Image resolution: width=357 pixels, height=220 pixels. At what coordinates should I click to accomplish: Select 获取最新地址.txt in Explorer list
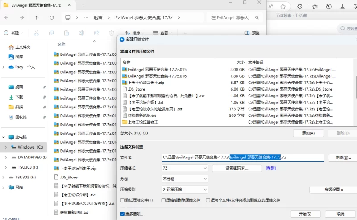pyautogui.click(x=74, y=212)
